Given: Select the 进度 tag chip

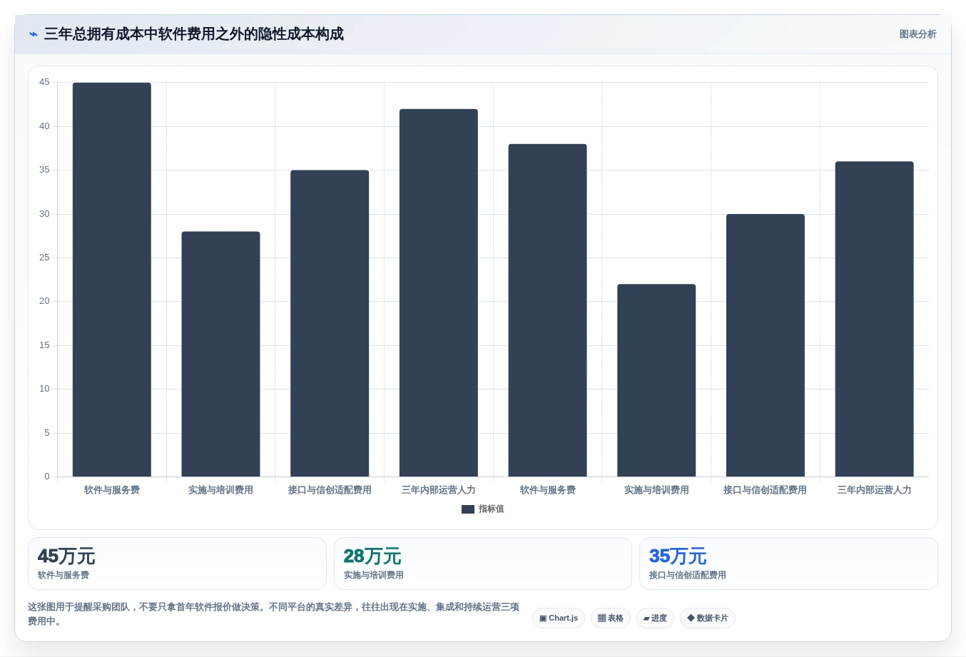Looking at the screenshot, I should point(655,618).
